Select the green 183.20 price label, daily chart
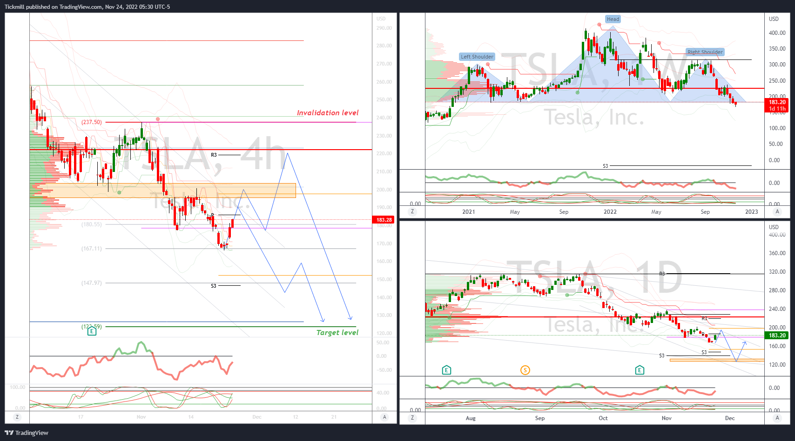This screenshot has height=441, width=795. [777, 336]
